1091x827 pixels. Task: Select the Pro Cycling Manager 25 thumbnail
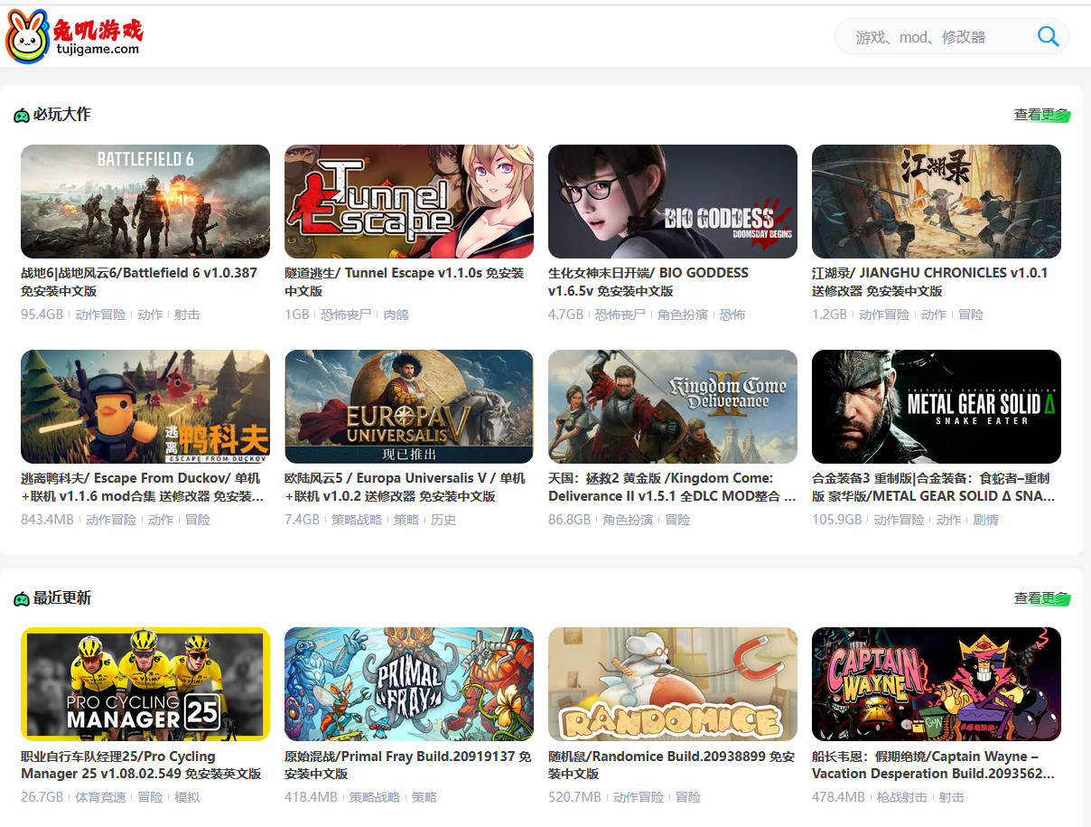[145, 684]
